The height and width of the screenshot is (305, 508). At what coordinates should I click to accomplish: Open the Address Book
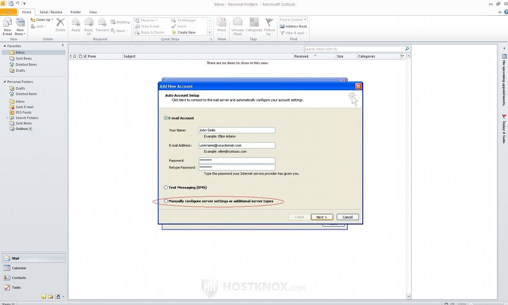tap(293, 26)
